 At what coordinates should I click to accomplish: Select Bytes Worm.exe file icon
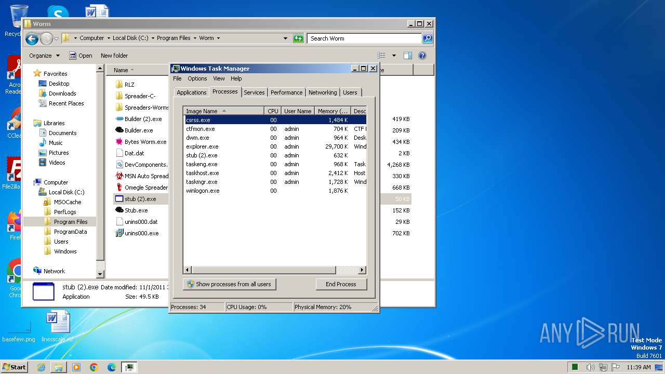coord(119,142)
